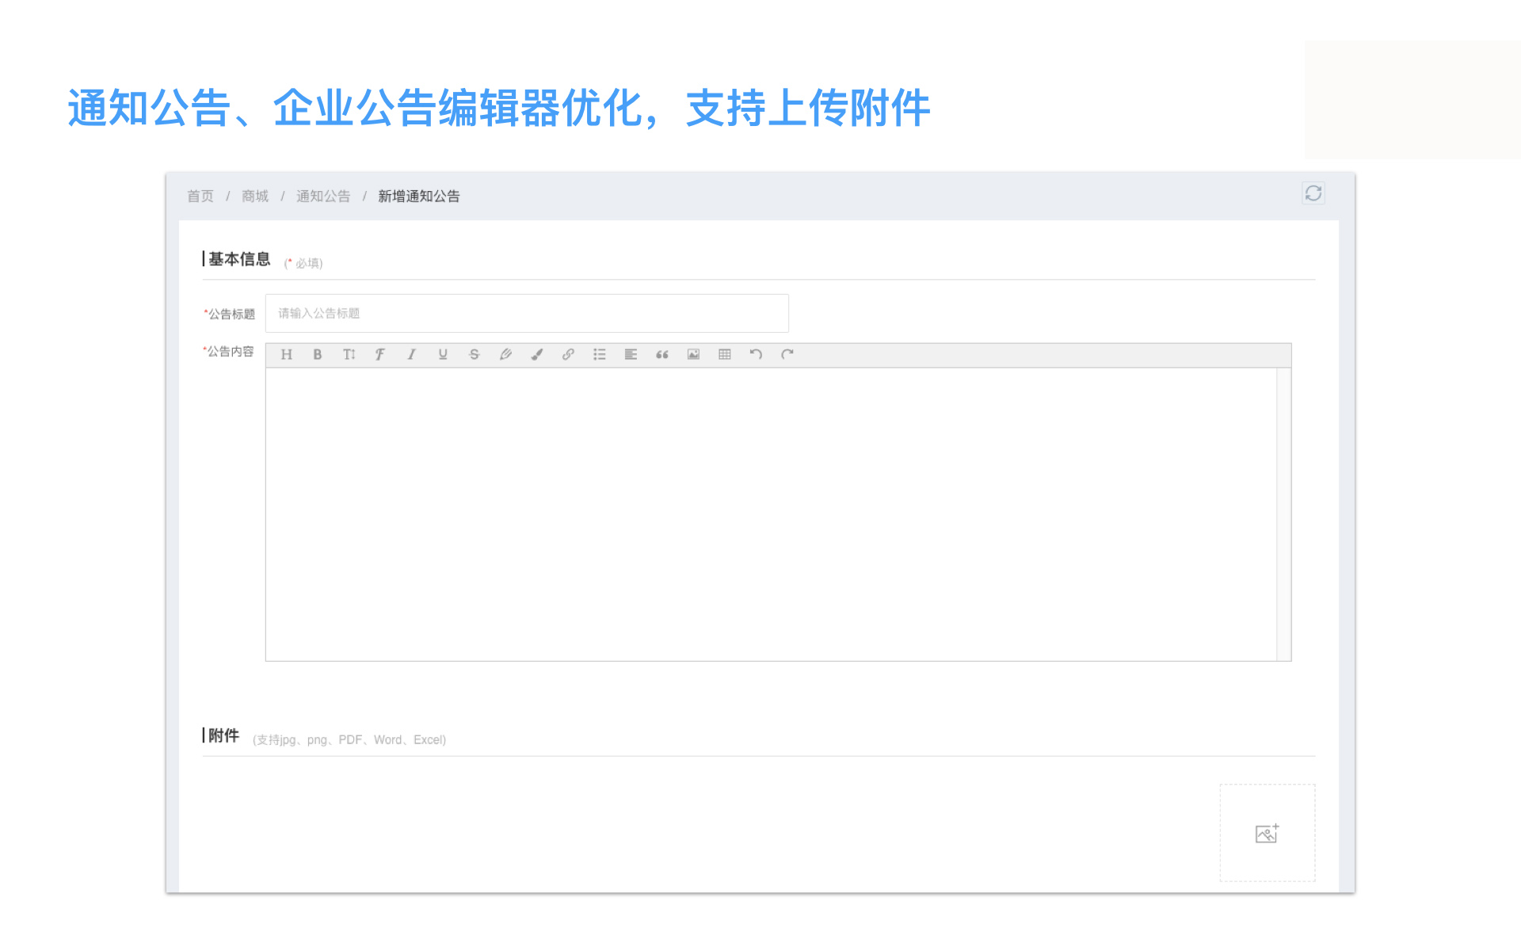1521x951 pixels.
Task: Insert a blockquote
Action: point(662,354)
